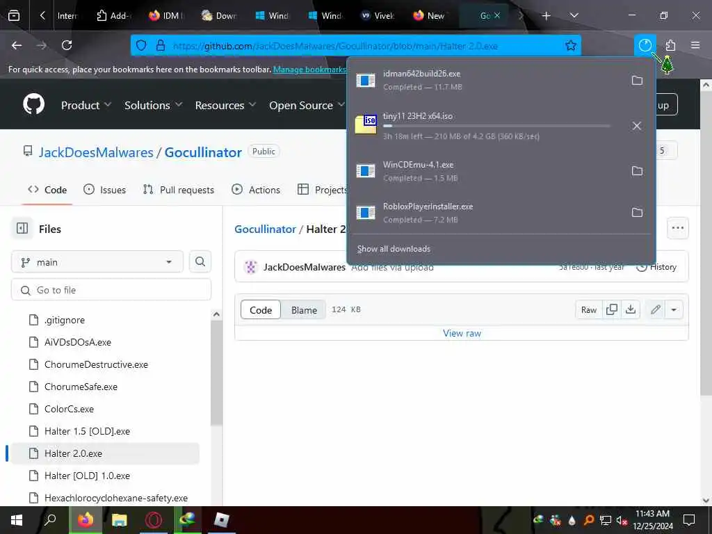Reload the current page
Screen dimensions: 712x534
pos(67,45)
